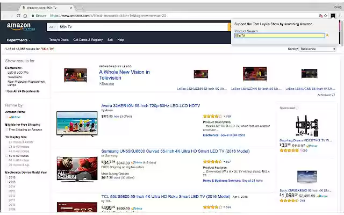Image resolution: width=344 pixels, height=215 pixels.
Task: Click the Ad feedback speech icon
Action: [x=333, y=95]
